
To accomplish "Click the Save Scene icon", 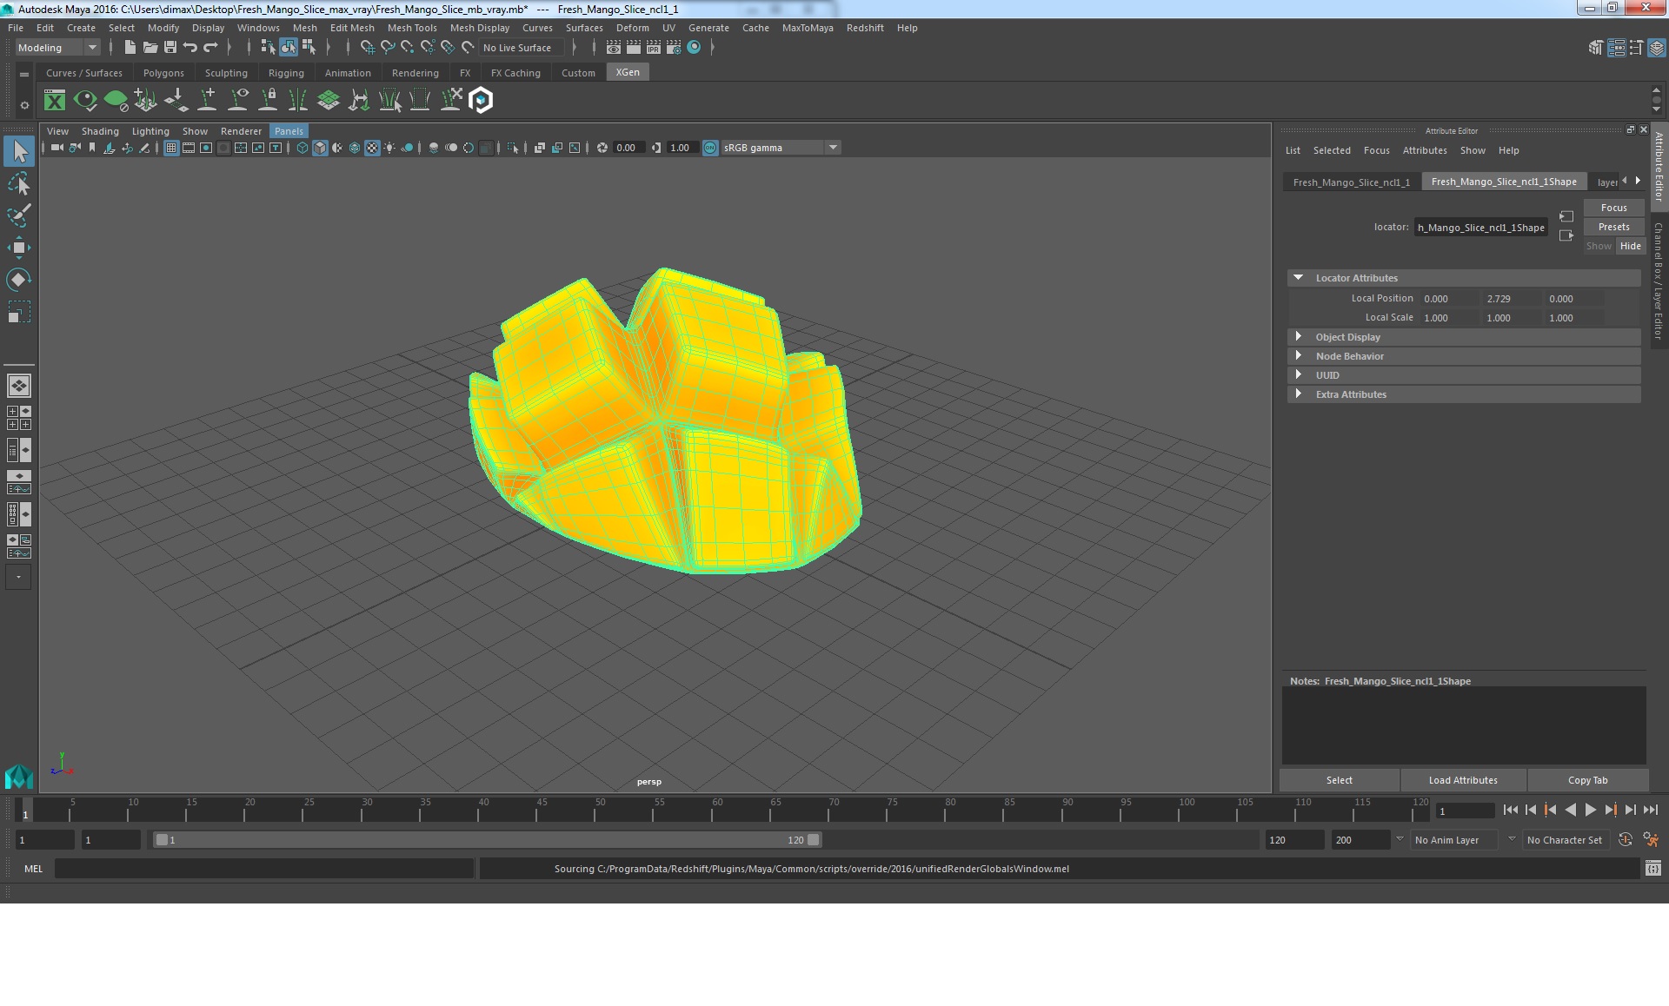I will tap(170, 48).
